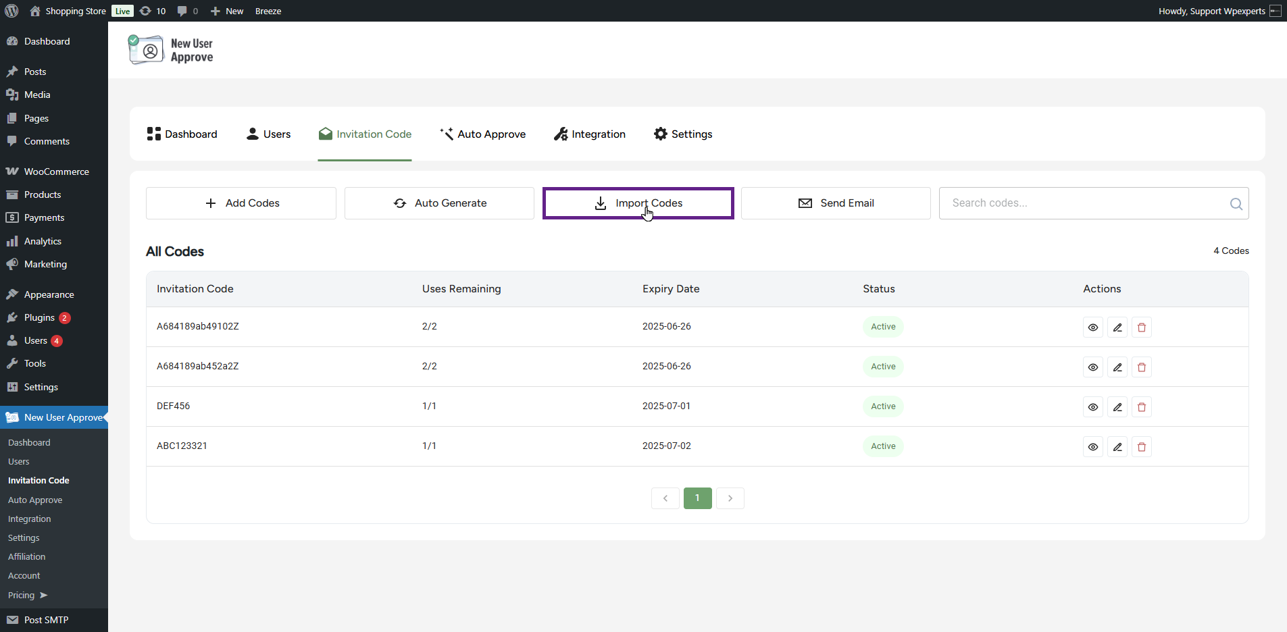Switch to the Auto Approve tab

point(482,134)
